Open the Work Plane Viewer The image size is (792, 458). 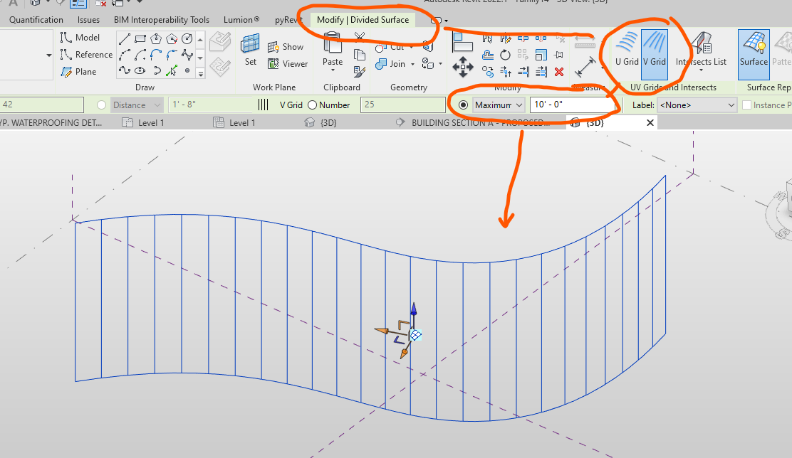[288, 63]
